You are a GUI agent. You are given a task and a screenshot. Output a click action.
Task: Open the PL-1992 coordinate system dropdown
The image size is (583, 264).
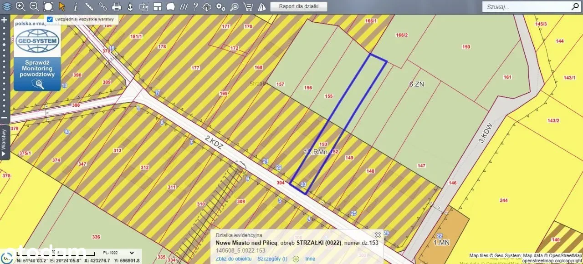coord(118,253)
